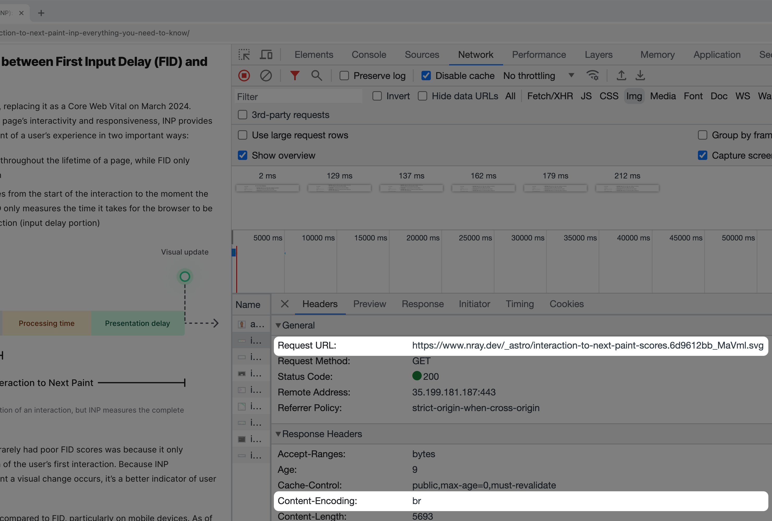Enable 3rd-party requests checkbox
Screen dimensions: 772x521
(243, 115)
